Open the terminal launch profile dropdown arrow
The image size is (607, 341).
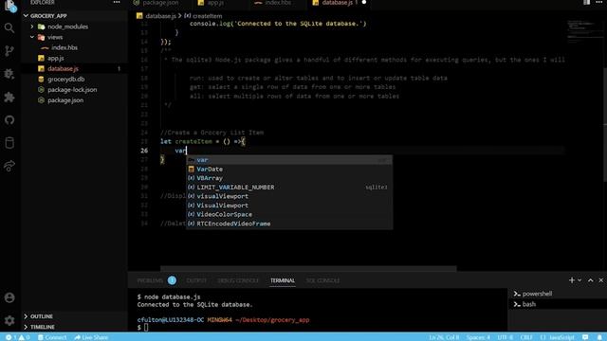[x=579, y=280]
